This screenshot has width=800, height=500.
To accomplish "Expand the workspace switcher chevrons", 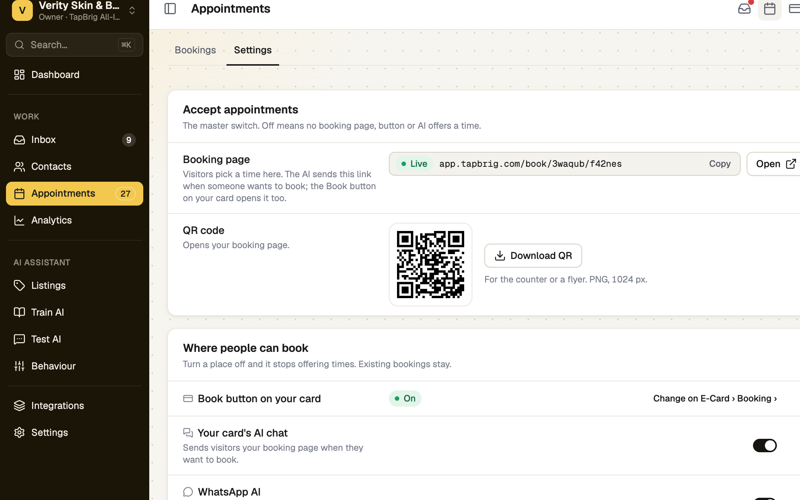I will (x=132, y=10).
